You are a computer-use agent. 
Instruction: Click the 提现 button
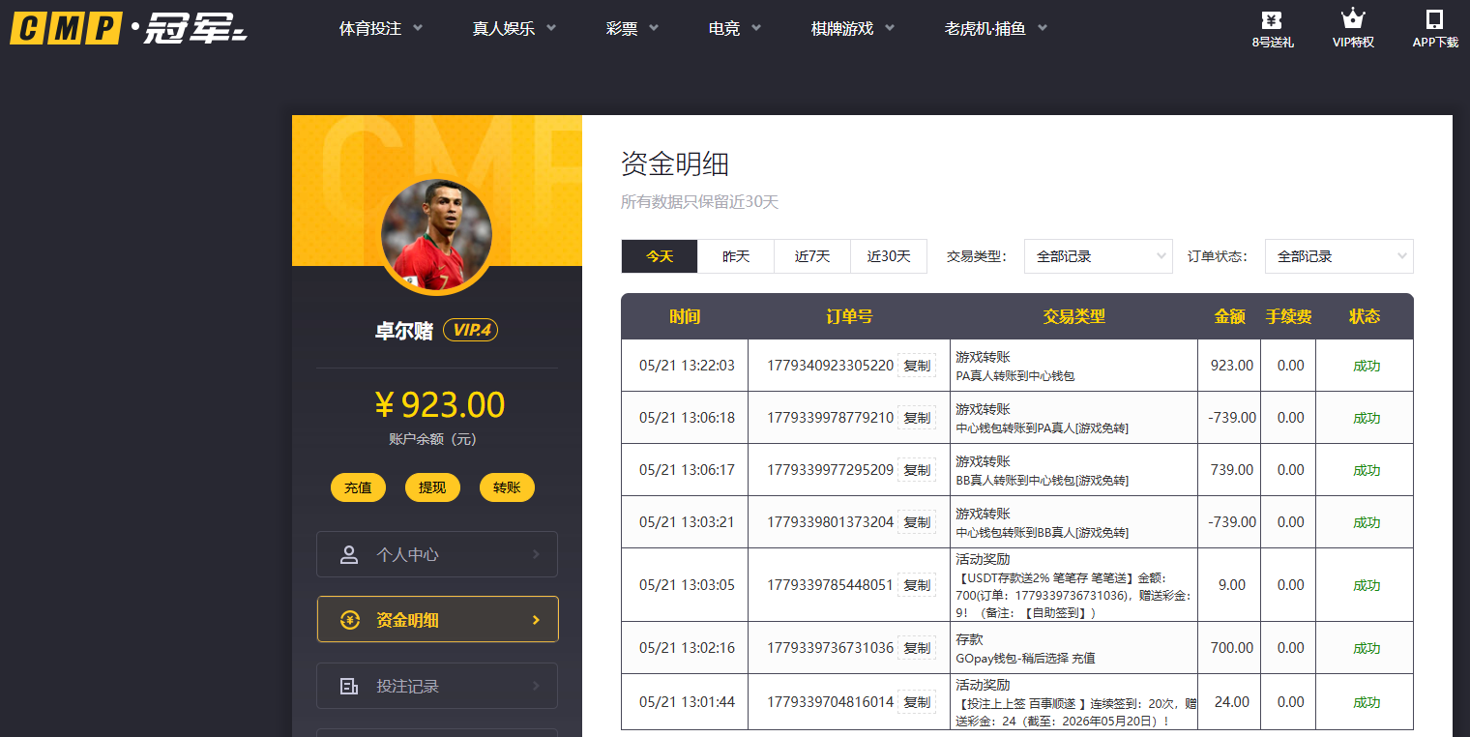click(x=432, y=487)
